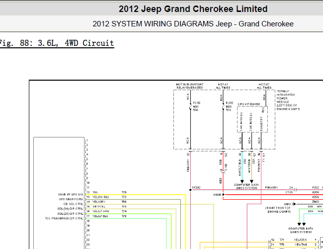Click the FUSE M33 10A label
Screen dimensions: 323x249
196,107
